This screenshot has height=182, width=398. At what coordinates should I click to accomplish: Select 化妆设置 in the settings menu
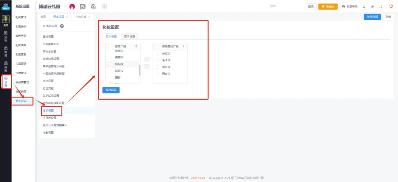[x=48, y=110]
